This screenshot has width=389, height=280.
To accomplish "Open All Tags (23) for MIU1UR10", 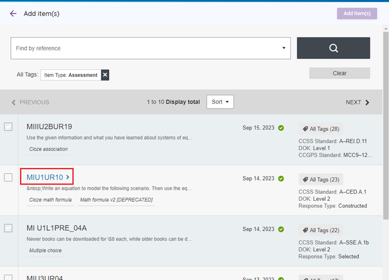I will click(321, 180).
